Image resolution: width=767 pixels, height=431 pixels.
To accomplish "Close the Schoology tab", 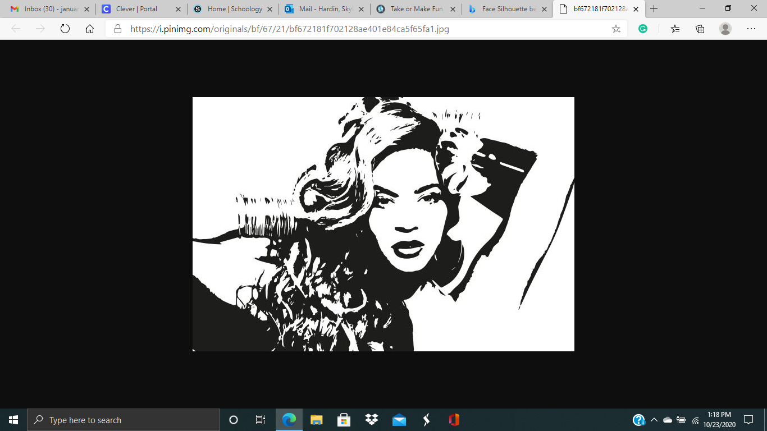I will point(270,9).
